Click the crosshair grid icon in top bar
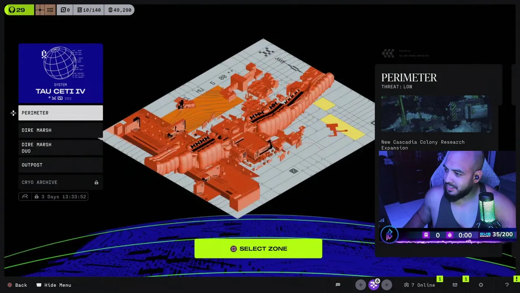520x293 pixels. pyautogui.click(x=40, y=10)
